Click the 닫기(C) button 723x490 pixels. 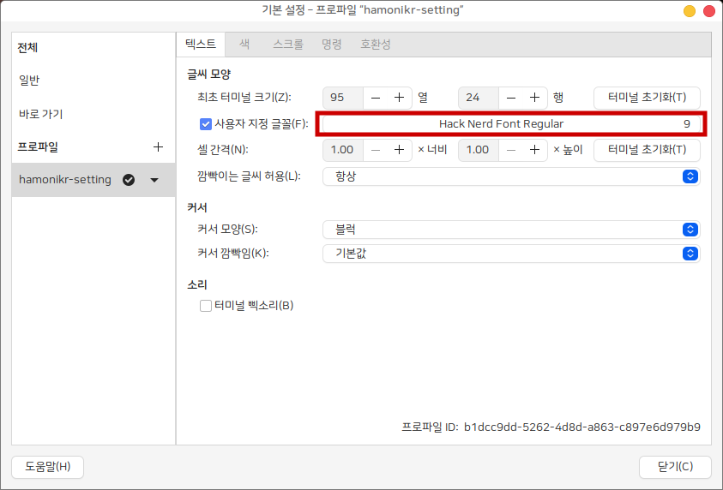tap(675, 467)
